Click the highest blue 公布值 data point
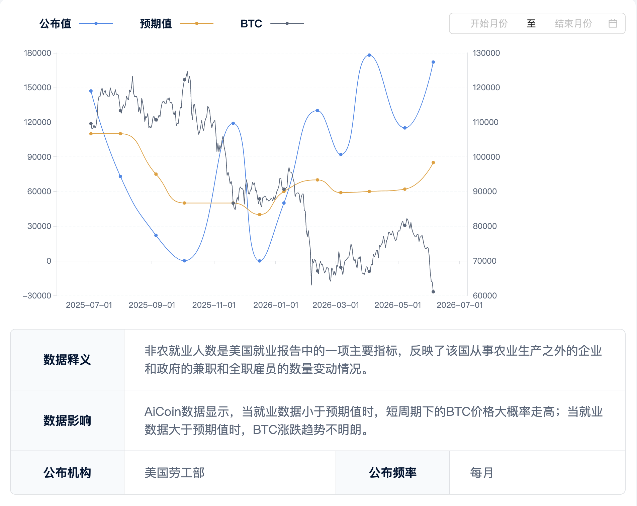This screenshot has height=506, width=637. pyautogui.click(x=369, y=55)
